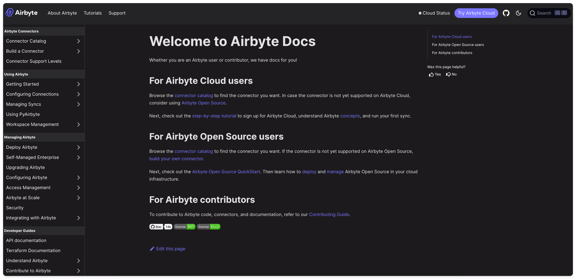This screenshot has height=279, width=576.
Task: Expand Self-Managed Enterprise chevron
Action: pos(78,157)
